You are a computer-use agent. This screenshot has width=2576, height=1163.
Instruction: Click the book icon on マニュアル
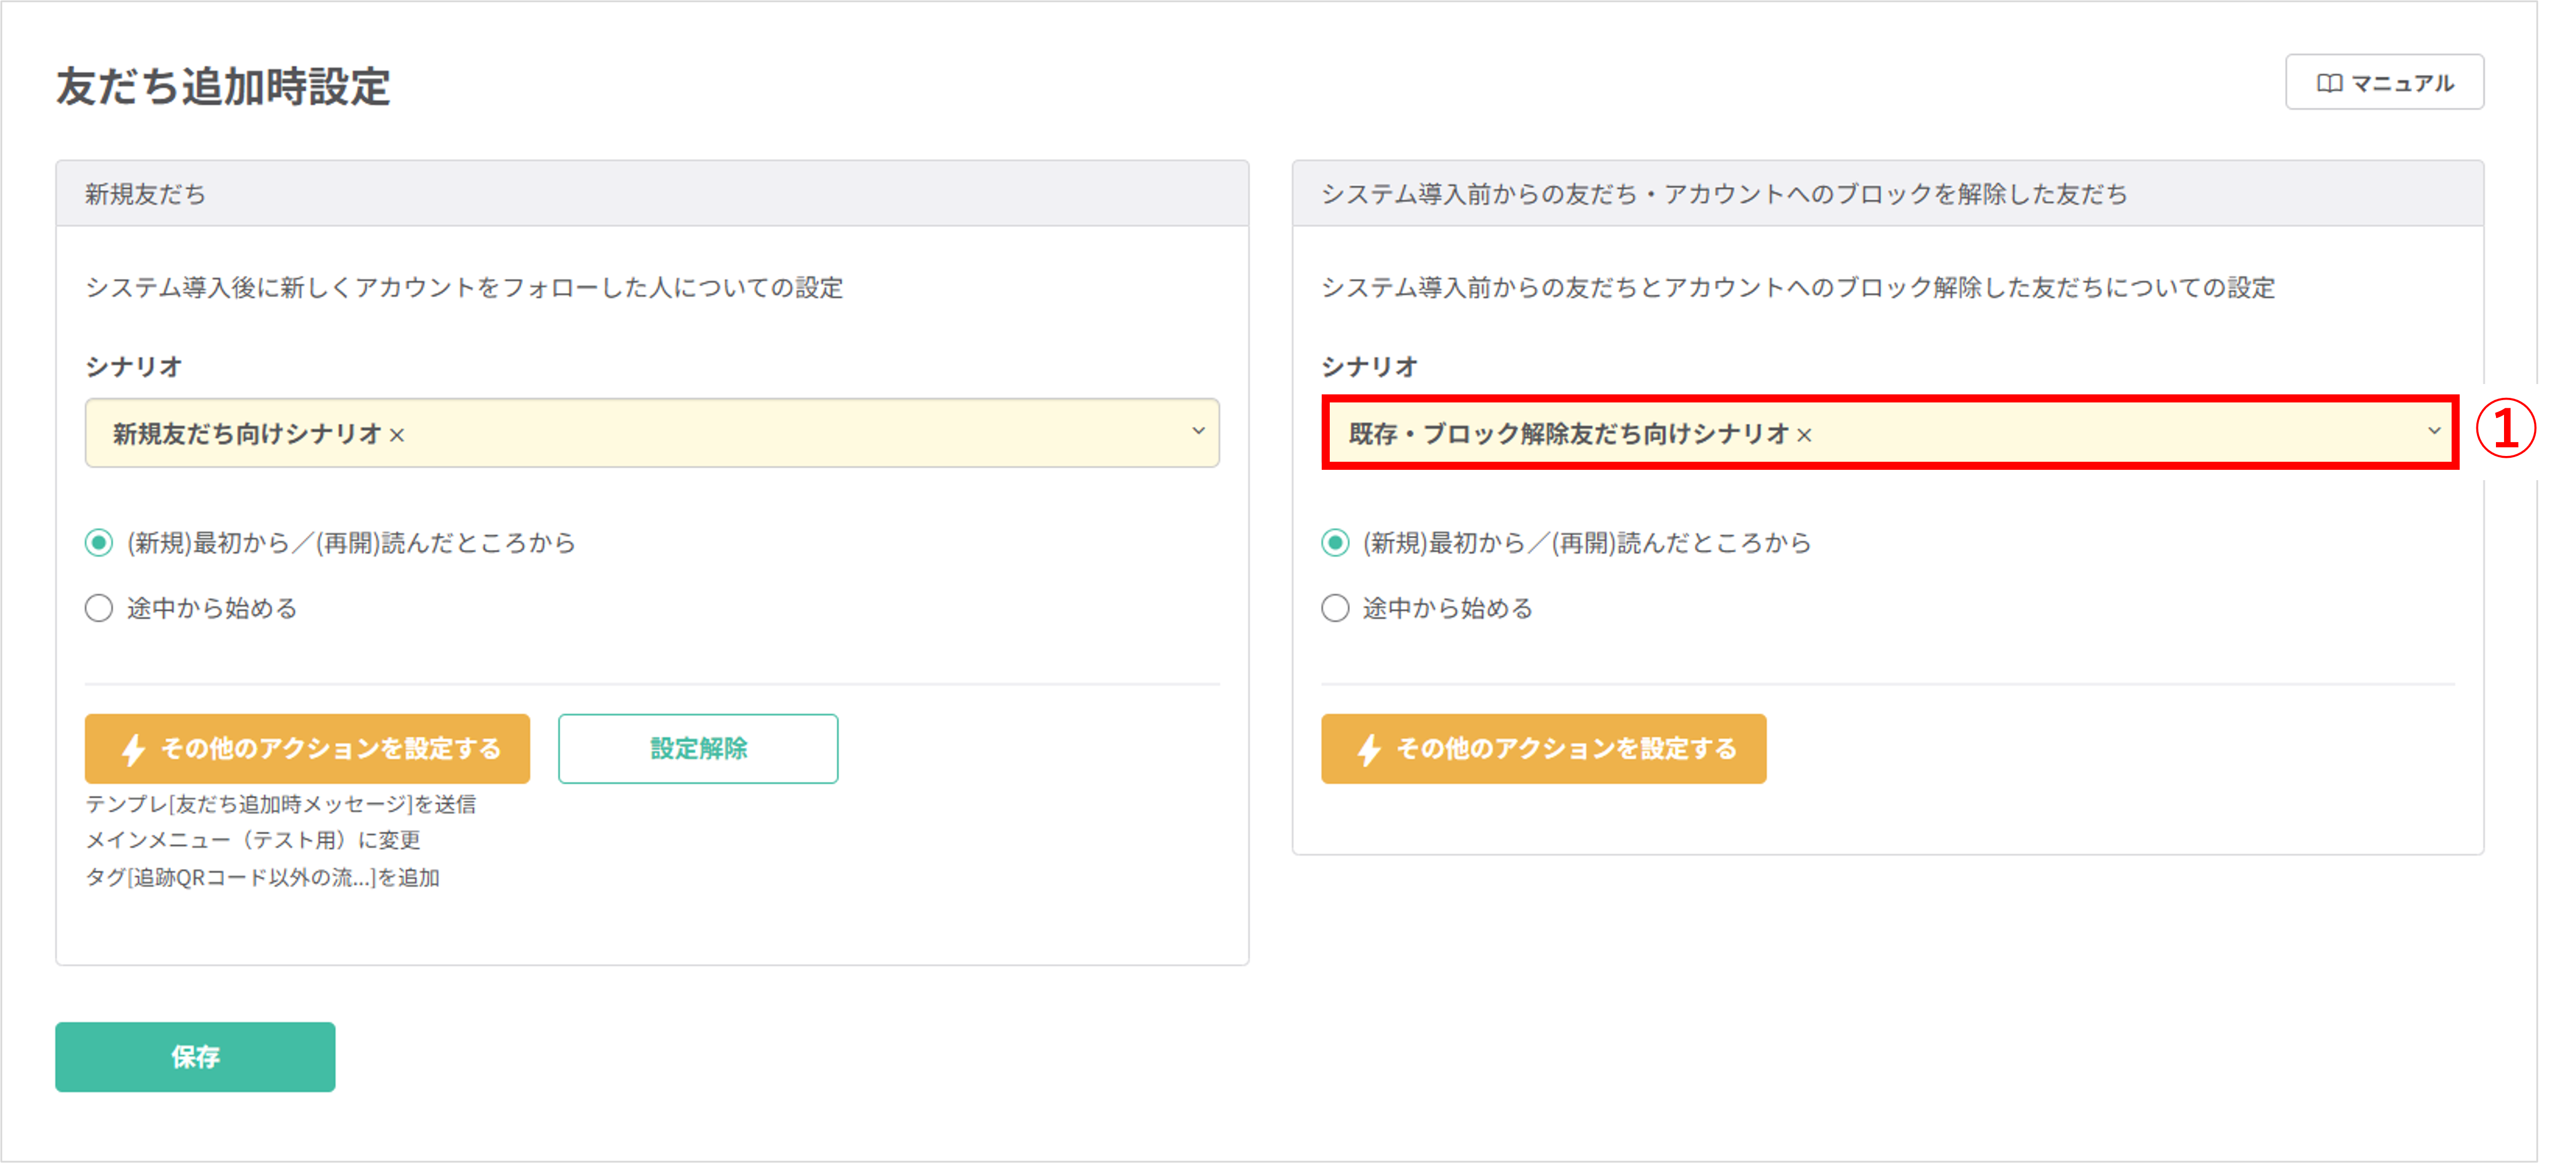coord(2329,83)
